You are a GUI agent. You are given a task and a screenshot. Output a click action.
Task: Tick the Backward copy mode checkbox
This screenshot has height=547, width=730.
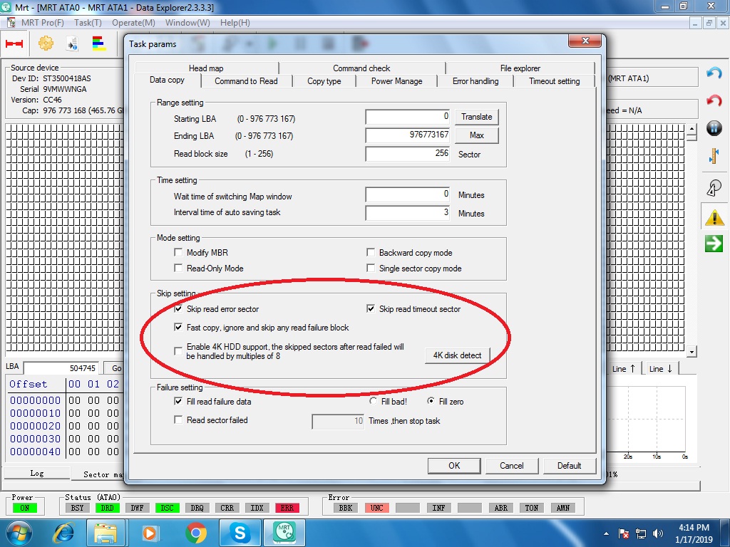click(371, 252)
